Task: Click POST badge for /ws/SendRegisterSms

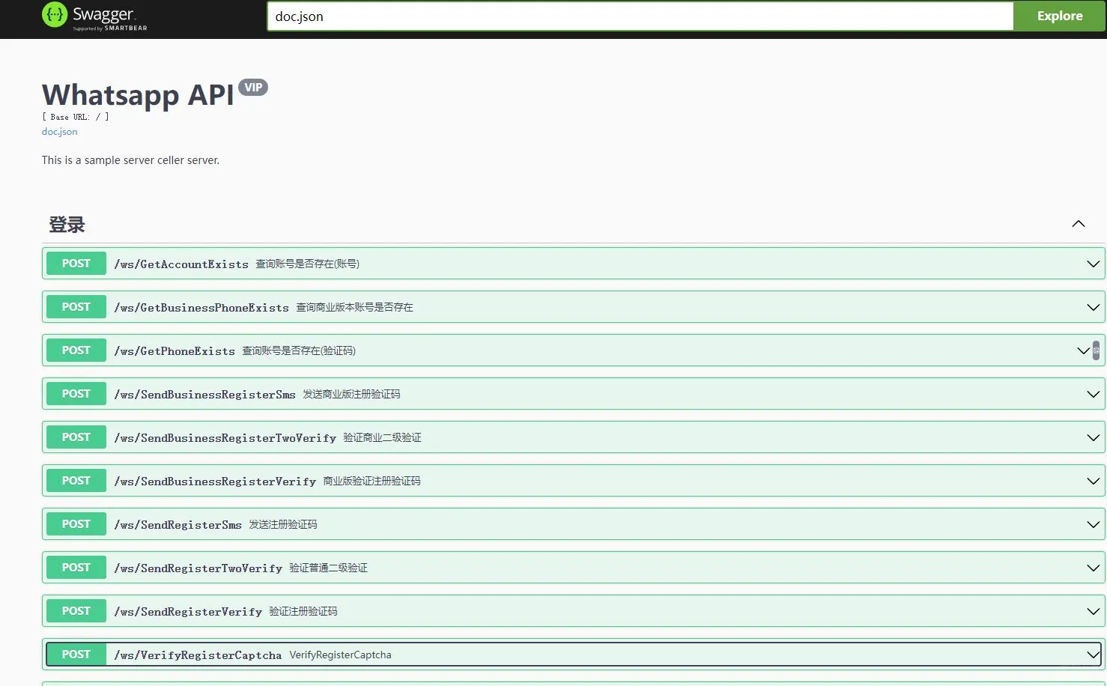Action: click(76, 524)
